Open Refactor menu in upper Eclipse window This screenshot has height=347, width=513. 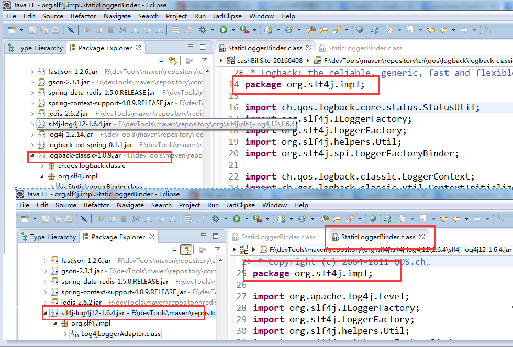pyautogui.click(x=83, y=16)
